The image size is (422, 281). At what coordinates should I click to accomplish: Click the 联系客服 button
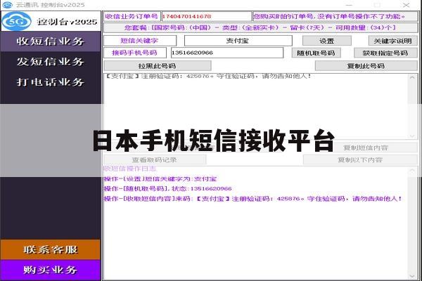pyautogui.click(x=51, y=249)
